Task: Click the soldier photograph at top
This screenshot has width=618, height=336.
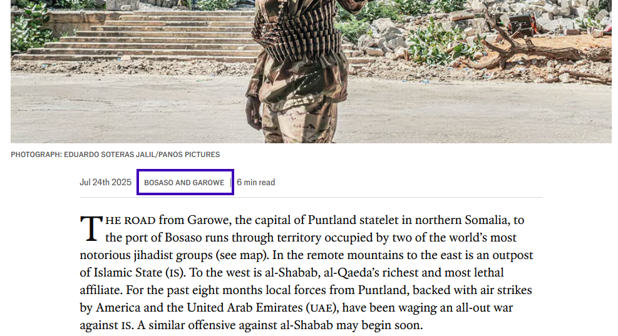Action: pyautogui.click(x=311, y=71)
